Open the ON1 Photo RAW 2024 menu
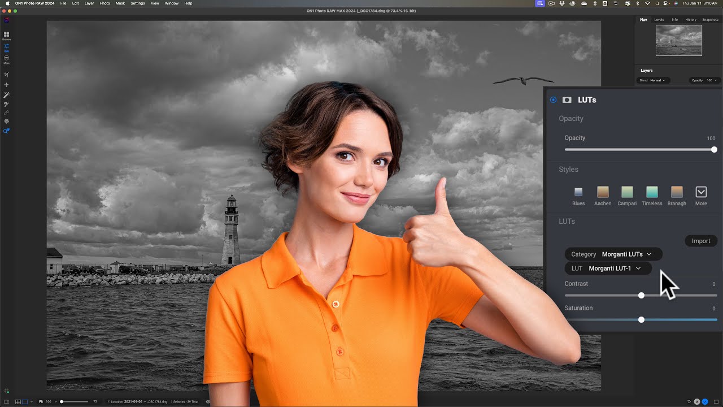Viewport: 723px width, 407px height. point(35,3)
